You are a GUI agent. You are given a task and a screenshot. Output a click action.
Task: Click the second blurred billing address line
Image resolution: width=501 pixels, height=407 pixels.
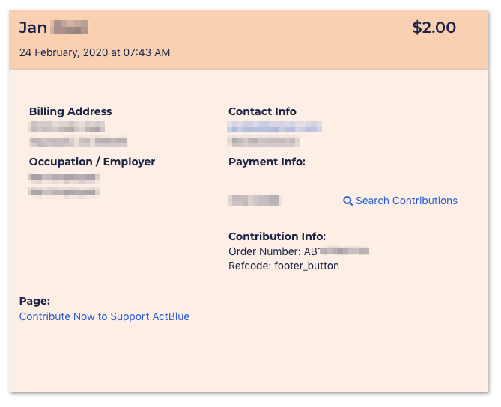(79, 141)
